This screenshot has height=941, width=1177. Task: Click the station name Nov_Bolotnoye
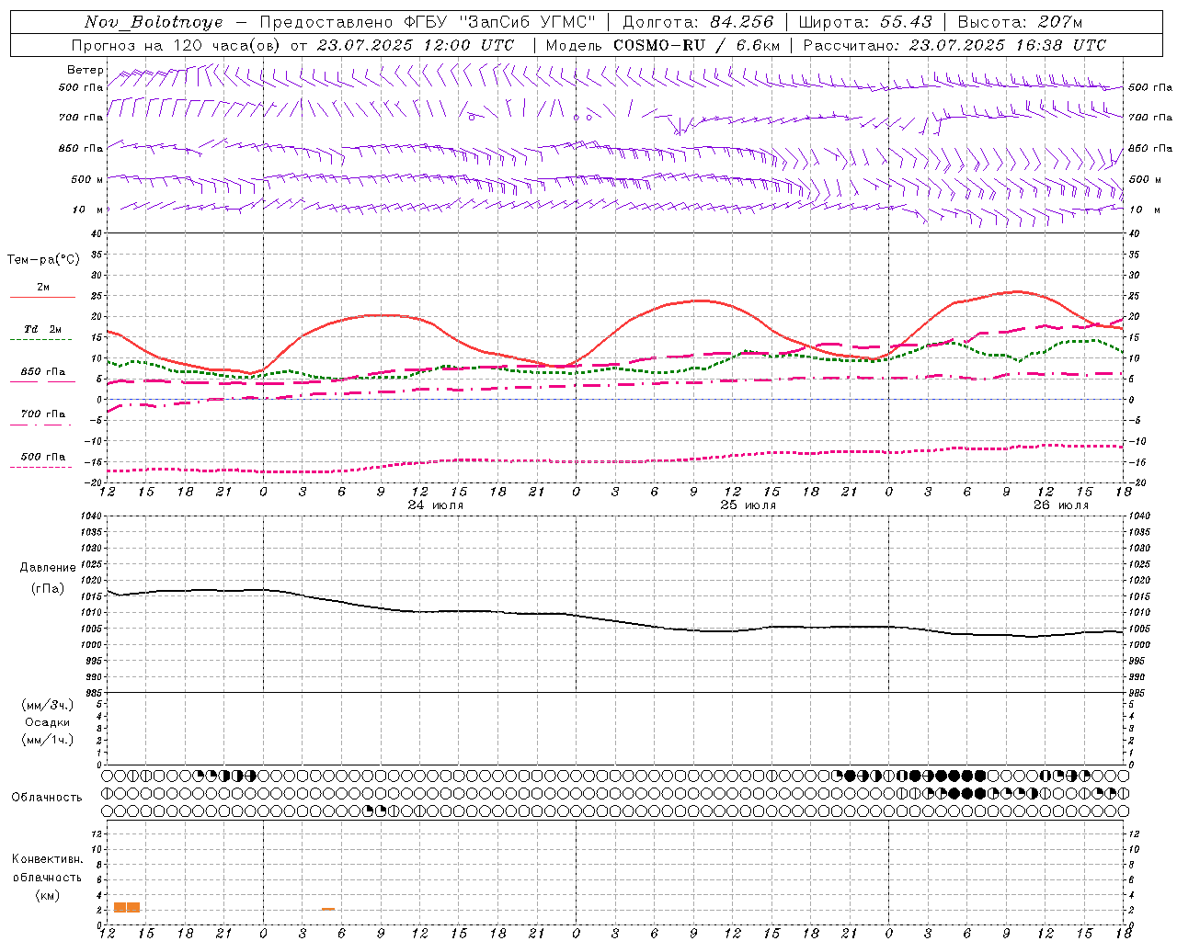click(x=154, y=22)
